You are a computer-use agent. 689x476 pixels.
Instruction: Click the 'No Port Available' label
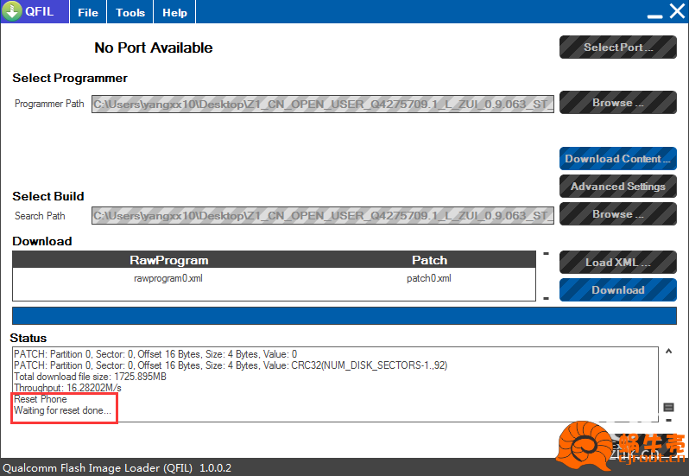click(x=154, y=48)
